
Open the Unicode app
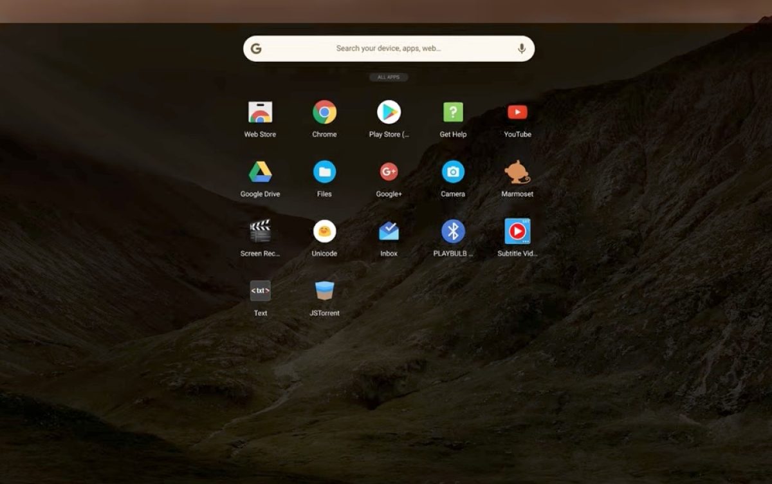coord(324,232)
